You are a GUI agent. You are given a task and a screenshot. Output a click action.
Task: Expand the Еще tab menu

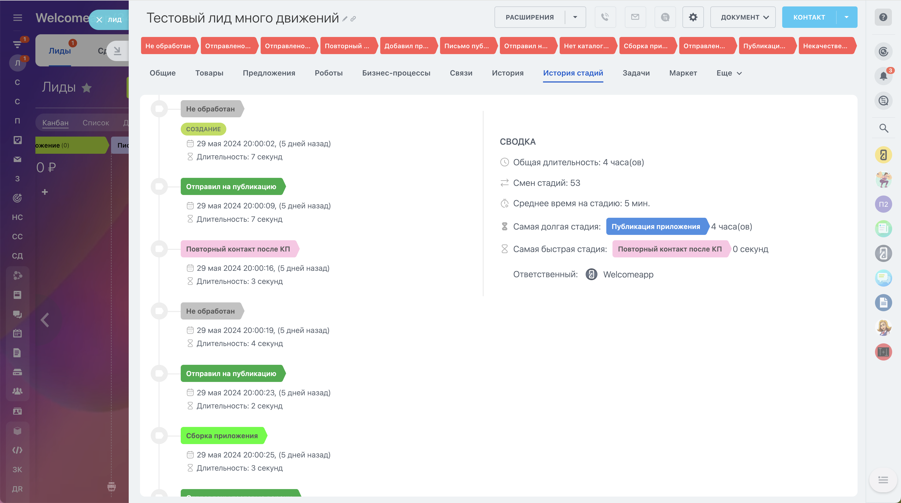729,73
